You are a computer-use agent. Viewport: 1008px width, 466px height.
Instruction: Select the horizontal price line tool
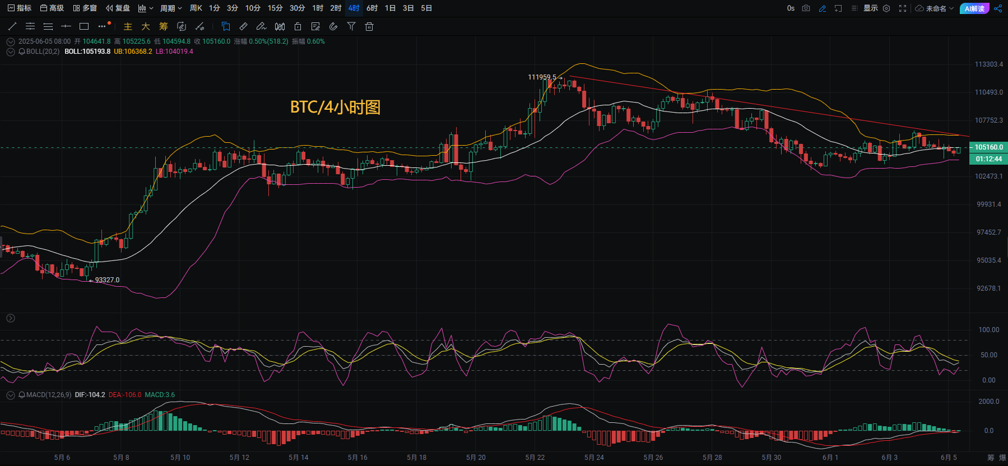point(66,26)
